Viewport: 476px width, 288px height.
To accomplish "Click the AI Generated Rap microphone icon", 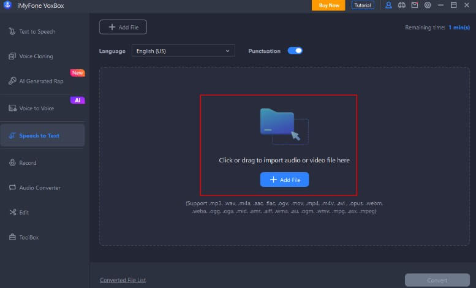I will 12,81.
